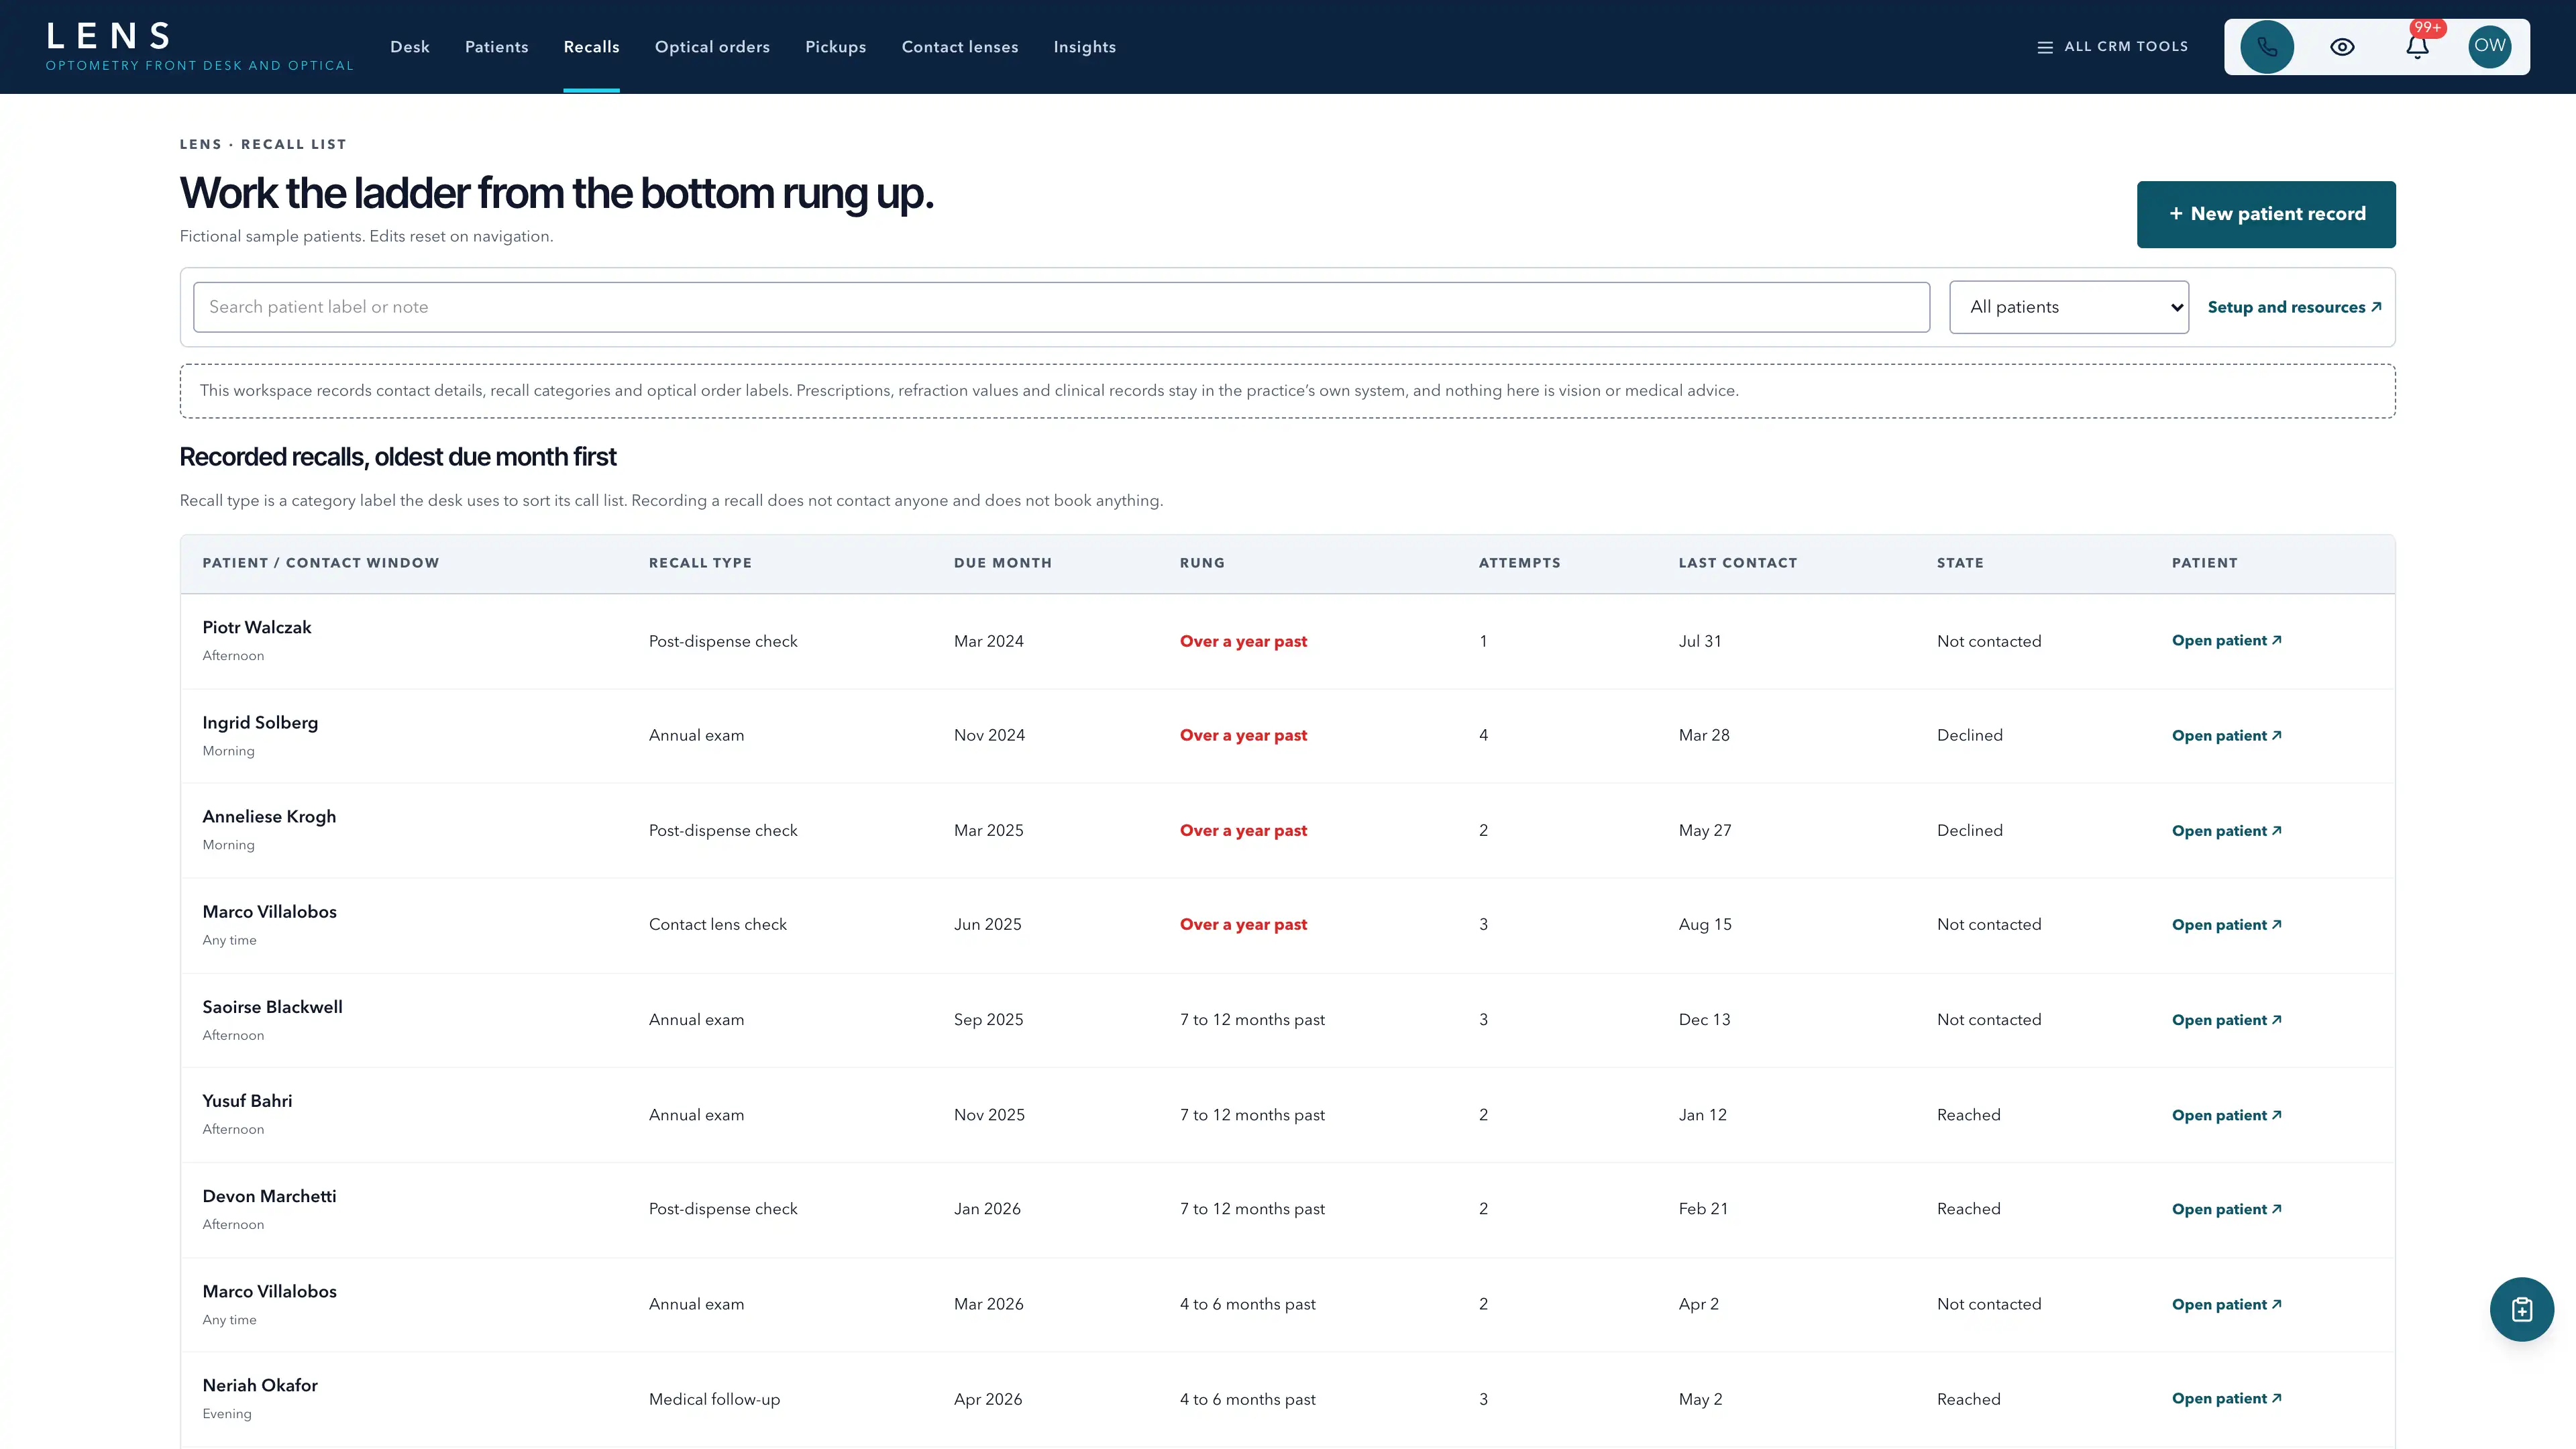Open patient for Marco Villalobos Jun 2025

click(x=2226, y=925)
